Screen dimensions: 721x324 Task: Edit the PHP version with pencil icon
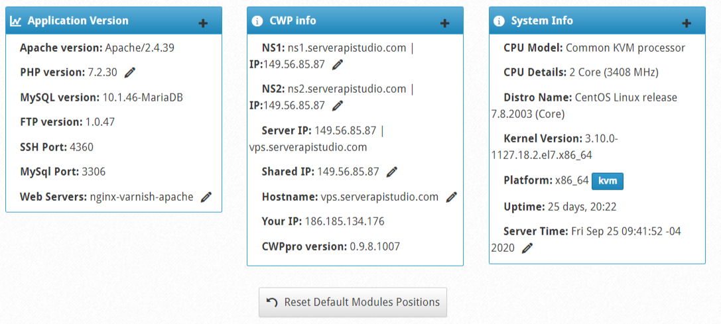tap(130, 72)
